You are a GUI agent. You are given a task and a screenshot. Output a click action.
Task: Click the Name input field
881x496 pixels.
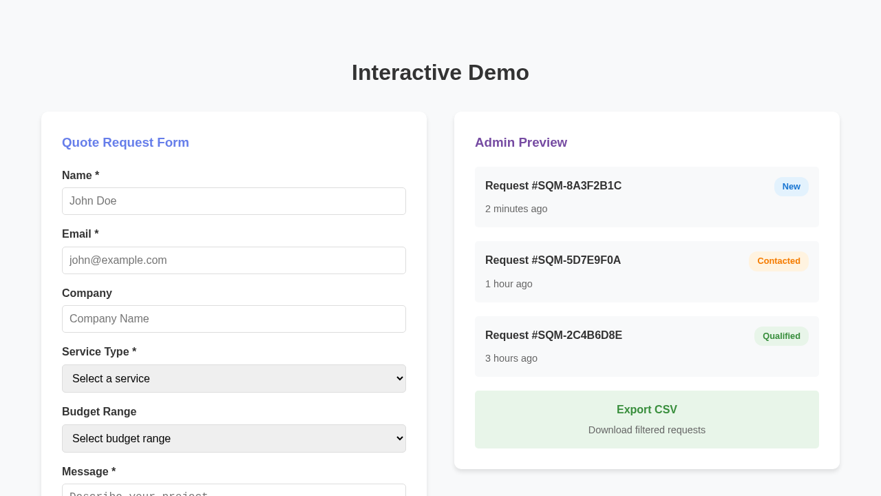coord(234,201)
